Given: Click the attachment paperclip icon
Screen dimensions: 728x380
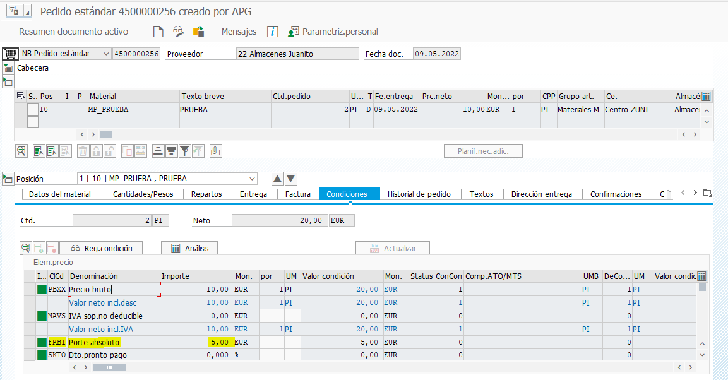Looking at the screenshot, I should tap(215, 151).
